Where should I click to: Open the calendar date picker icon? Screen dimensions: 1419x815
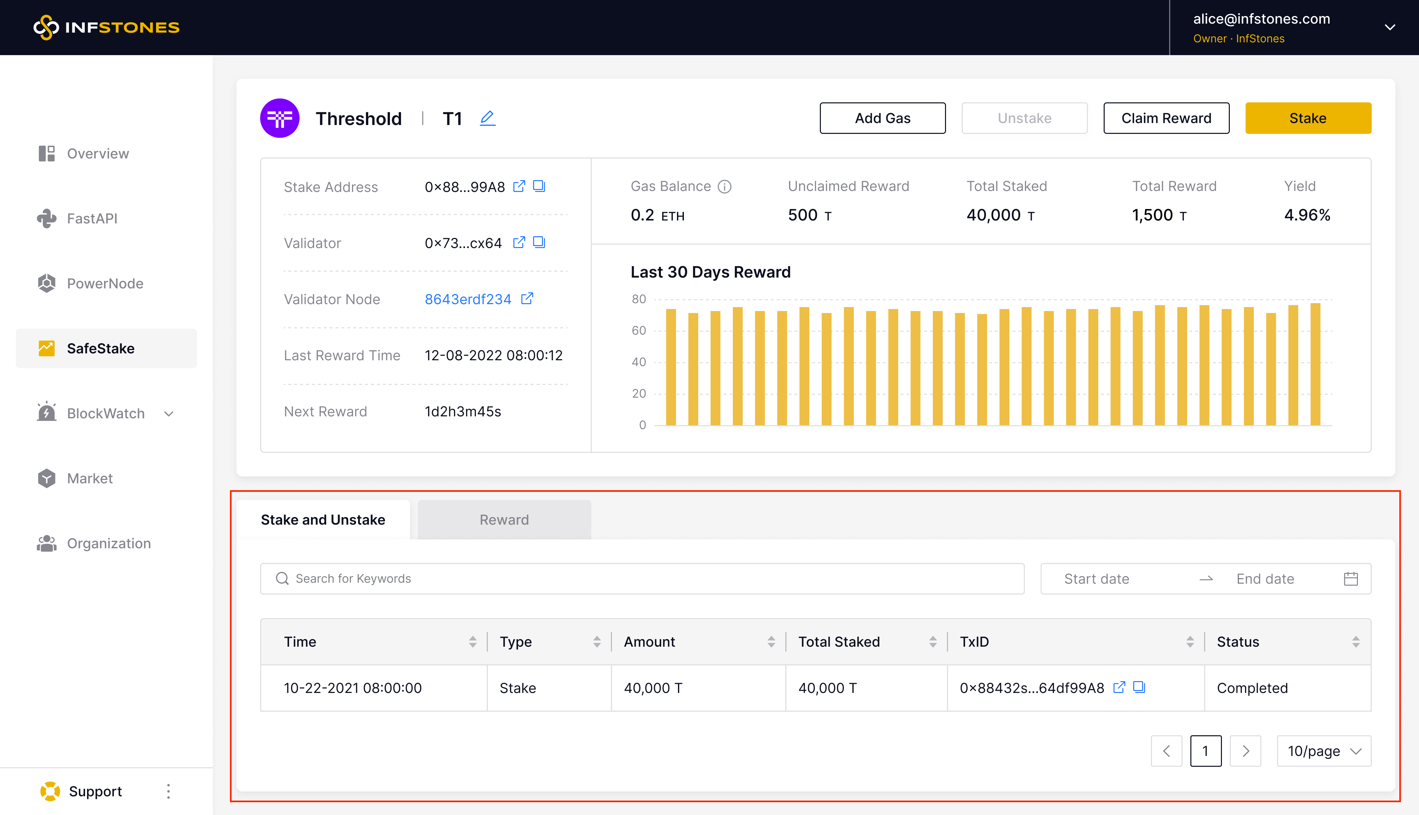(1351, 579)
